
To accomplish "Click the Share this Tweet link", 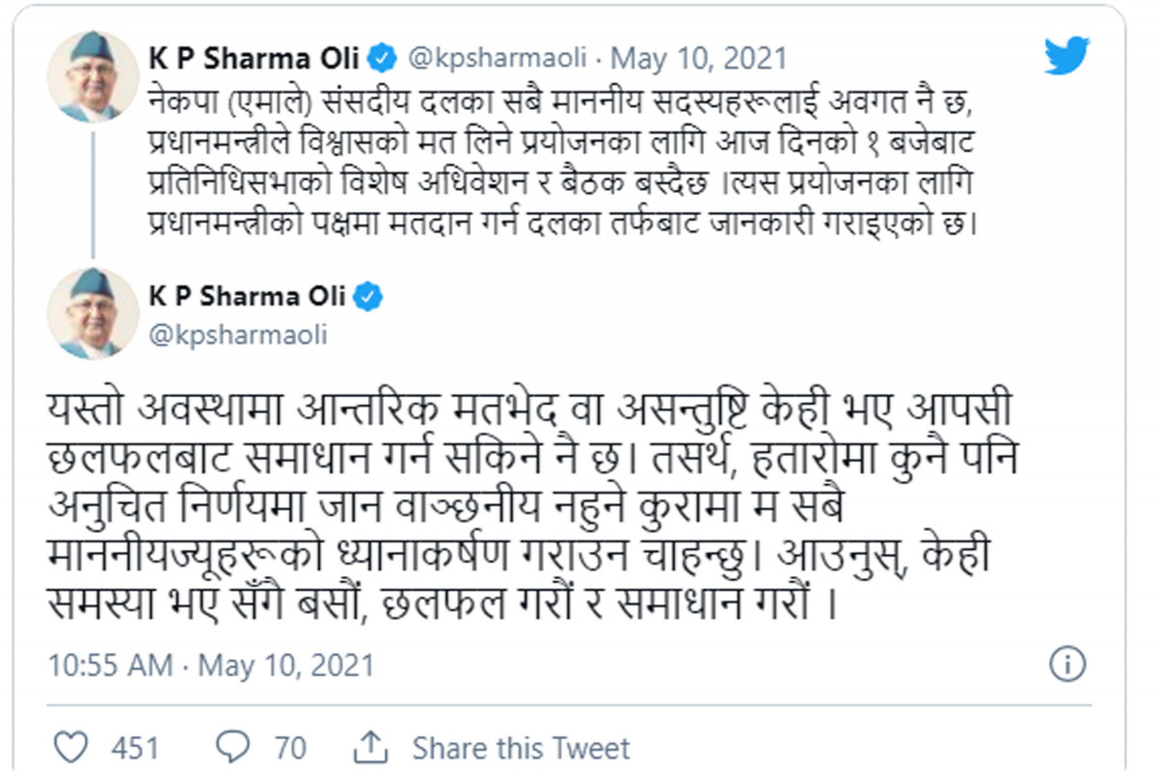I will click(521, 748).
